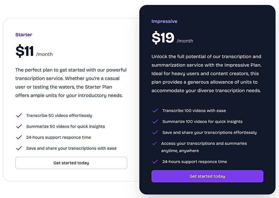
Task: Select the 'Starter' plan heading
Action: (x=23, y=34)
